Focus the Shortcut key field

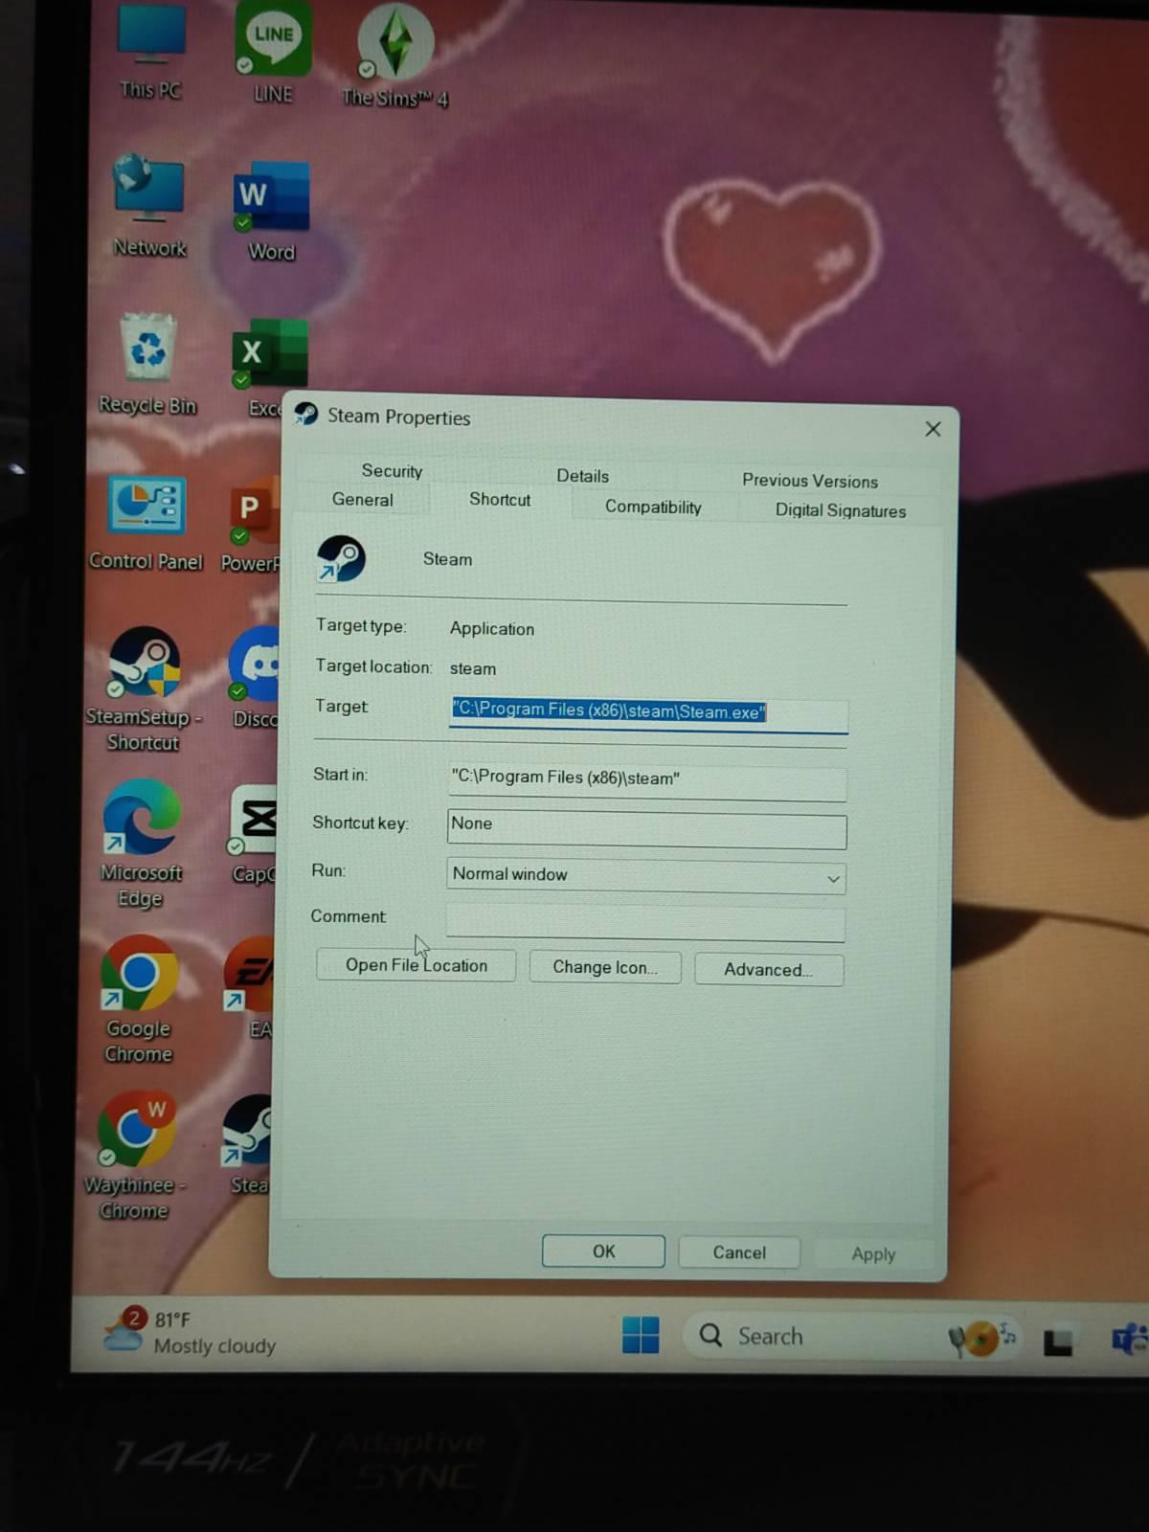click(647, 829)
